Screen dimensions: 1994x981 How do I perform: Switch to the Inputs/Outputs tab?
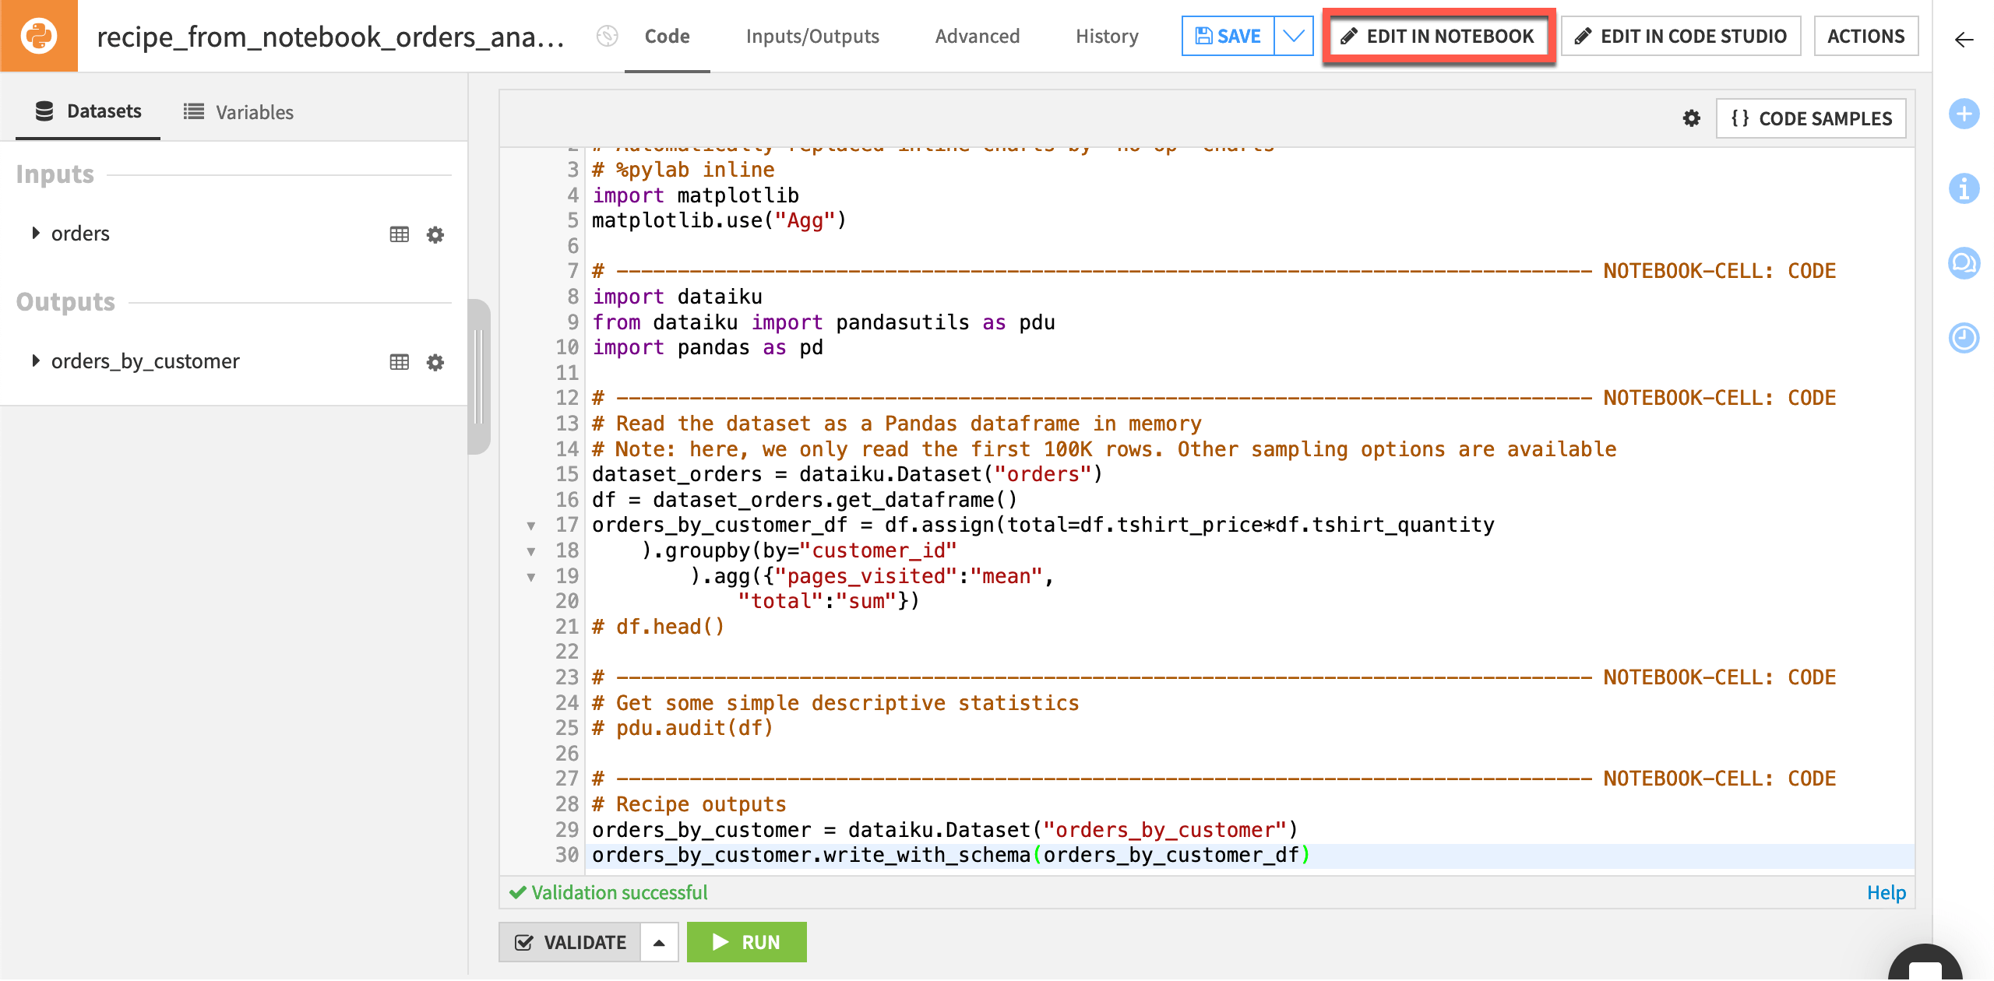click(812, 36)
